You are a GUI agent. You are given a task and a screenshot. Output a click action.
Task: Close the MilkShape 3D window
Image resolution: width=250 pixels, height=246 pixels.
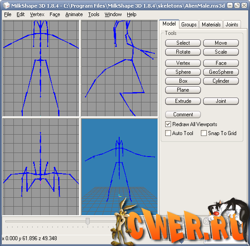click(x=244, y=6)
